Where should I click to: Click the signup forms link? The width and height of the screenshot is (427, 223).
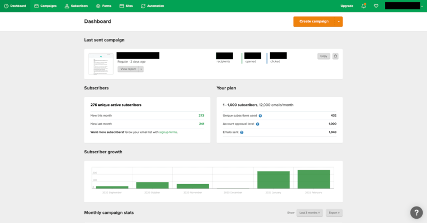(x=168, y=133)
